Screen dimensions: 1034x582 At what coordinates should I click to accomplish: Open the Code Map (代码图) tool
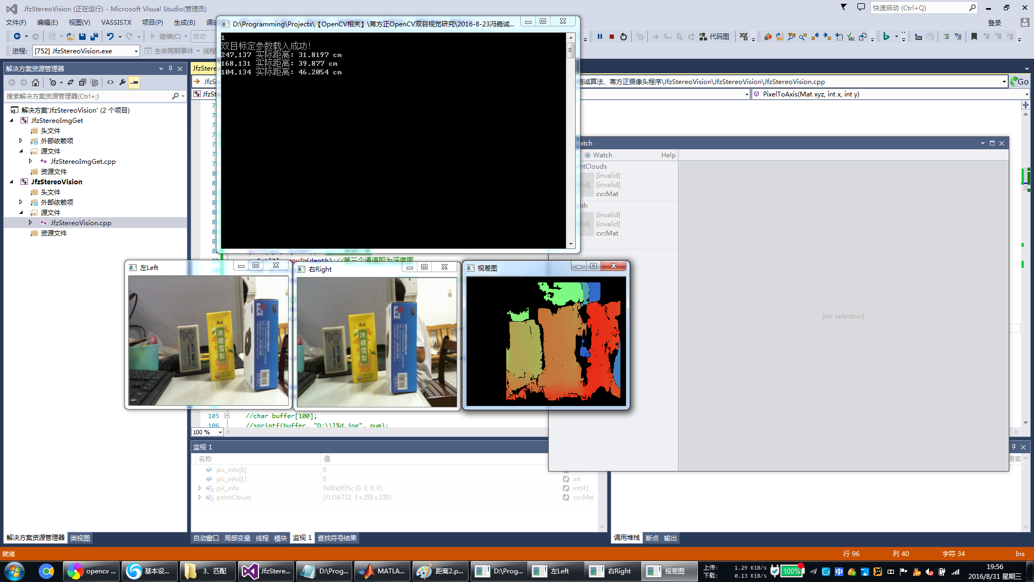click(x=715, y=37)
